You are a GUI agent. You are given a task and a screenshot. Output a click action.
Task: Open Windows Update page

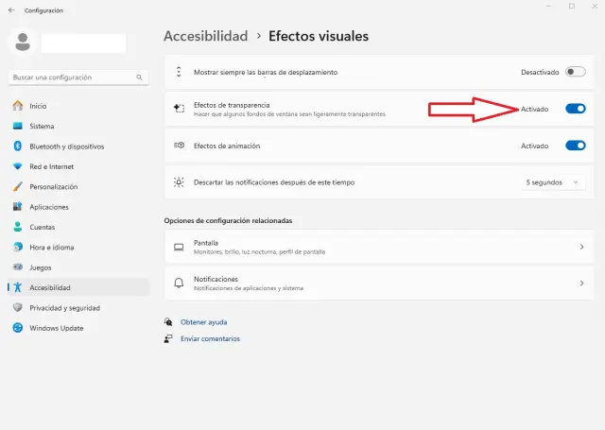click(56, 328)
